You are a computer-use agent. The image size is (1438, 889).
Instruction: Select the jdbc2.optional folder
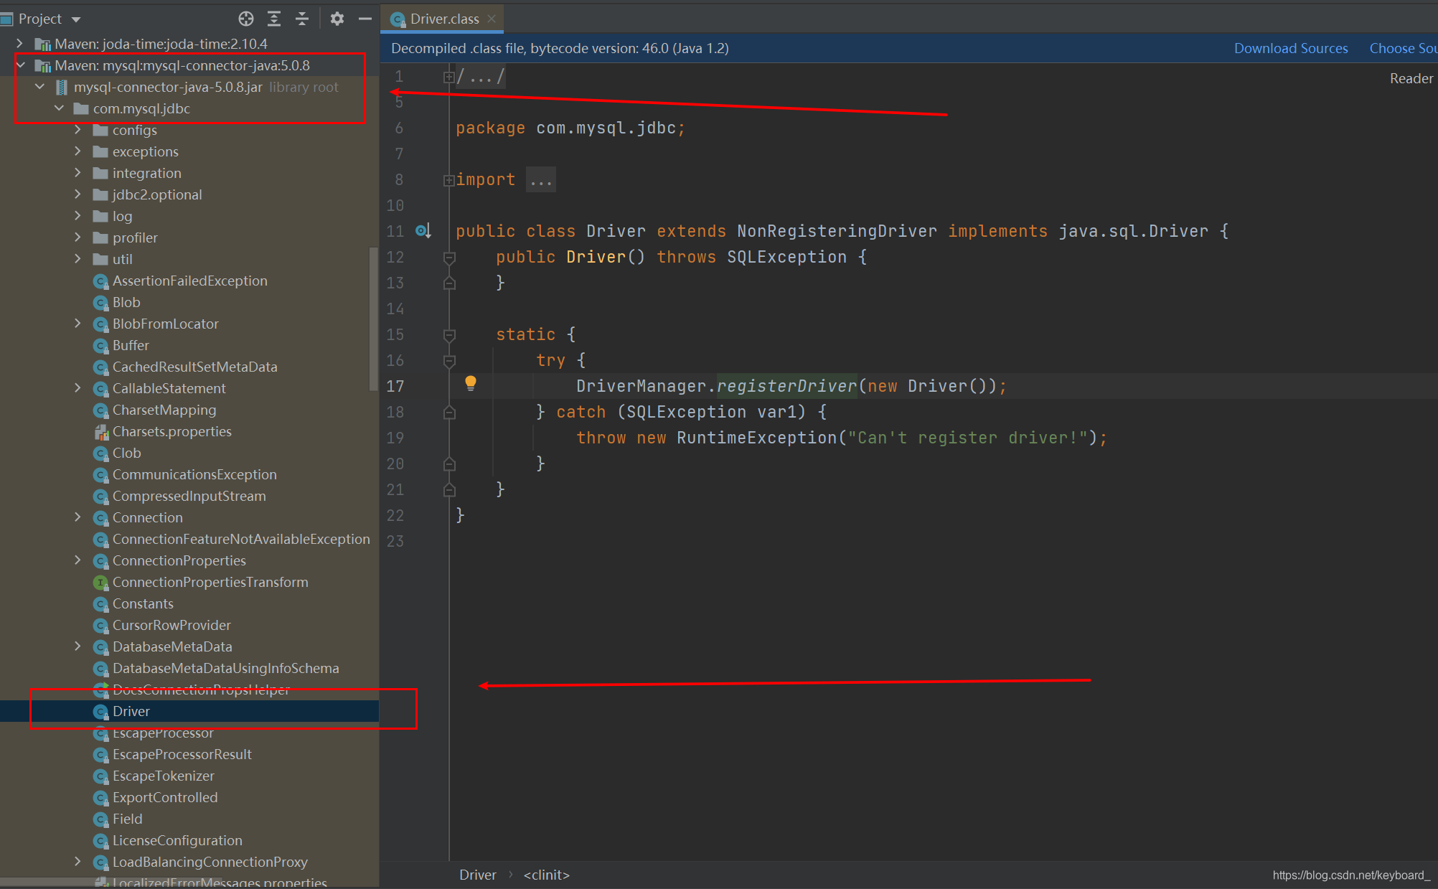coord(156,194)
